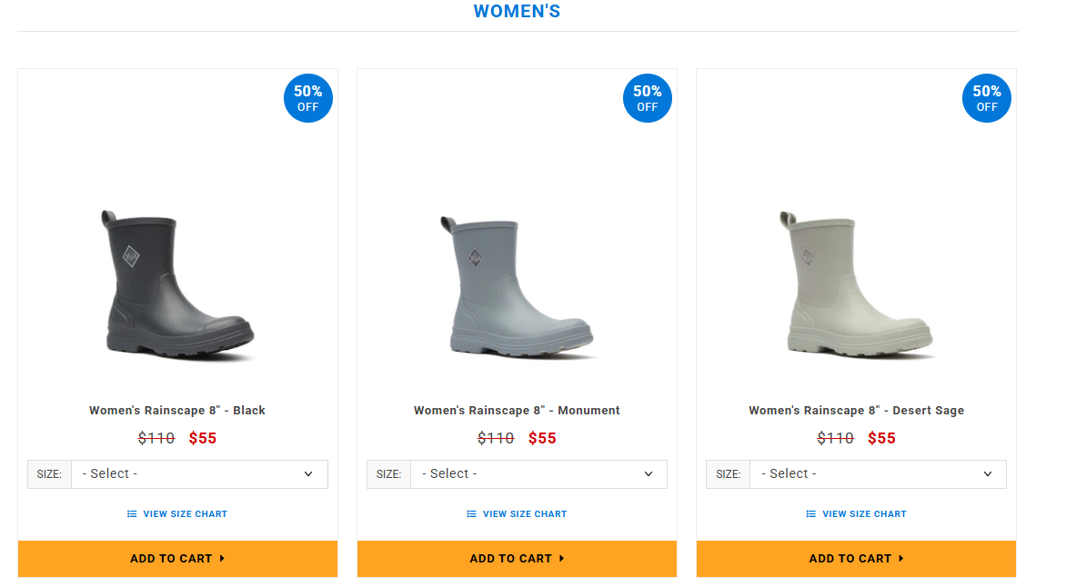Open the Women's Rainscape 8" - Monument product title

[517, 410]
